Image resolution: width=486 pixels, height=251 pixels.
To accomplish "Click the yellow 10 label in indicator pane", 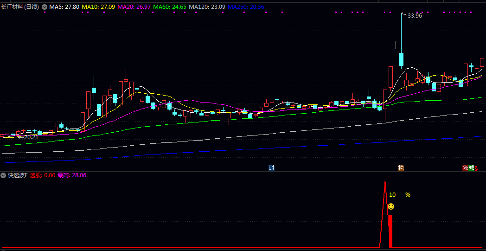I will coord(392,195).
